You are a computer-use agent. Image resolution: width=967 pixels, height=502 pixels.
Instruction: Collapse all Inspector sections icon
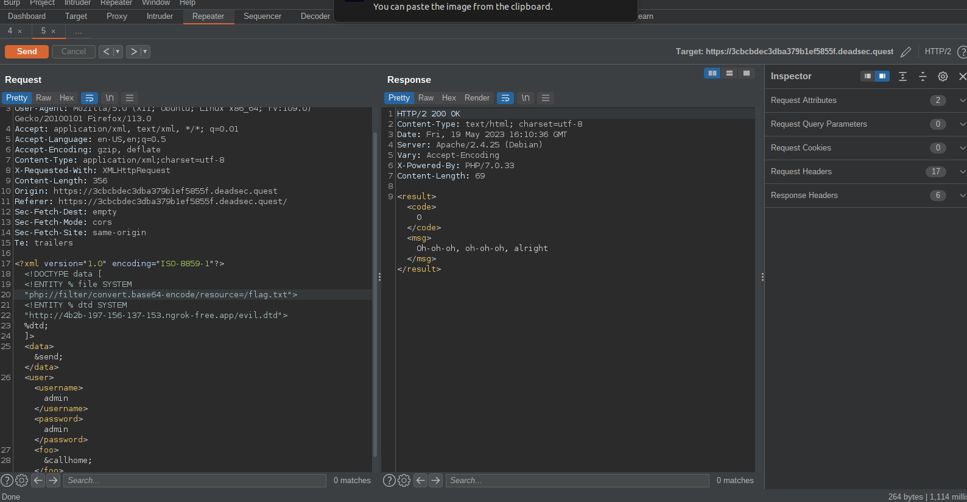(923, 76)
